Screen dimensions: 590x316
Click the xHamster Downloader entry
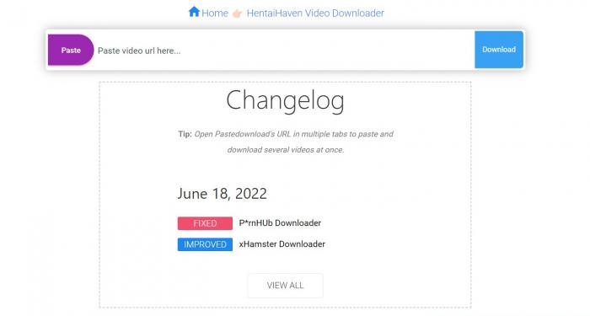click(x=282, y=244)
